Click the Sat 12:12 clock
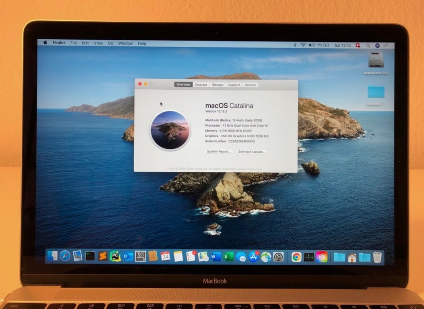Viewport: 424px width, 309px height. tap(342, 45)
